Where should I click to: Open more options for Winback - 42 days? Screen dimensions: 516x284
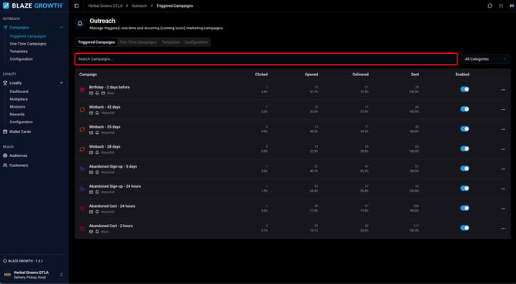503,110
